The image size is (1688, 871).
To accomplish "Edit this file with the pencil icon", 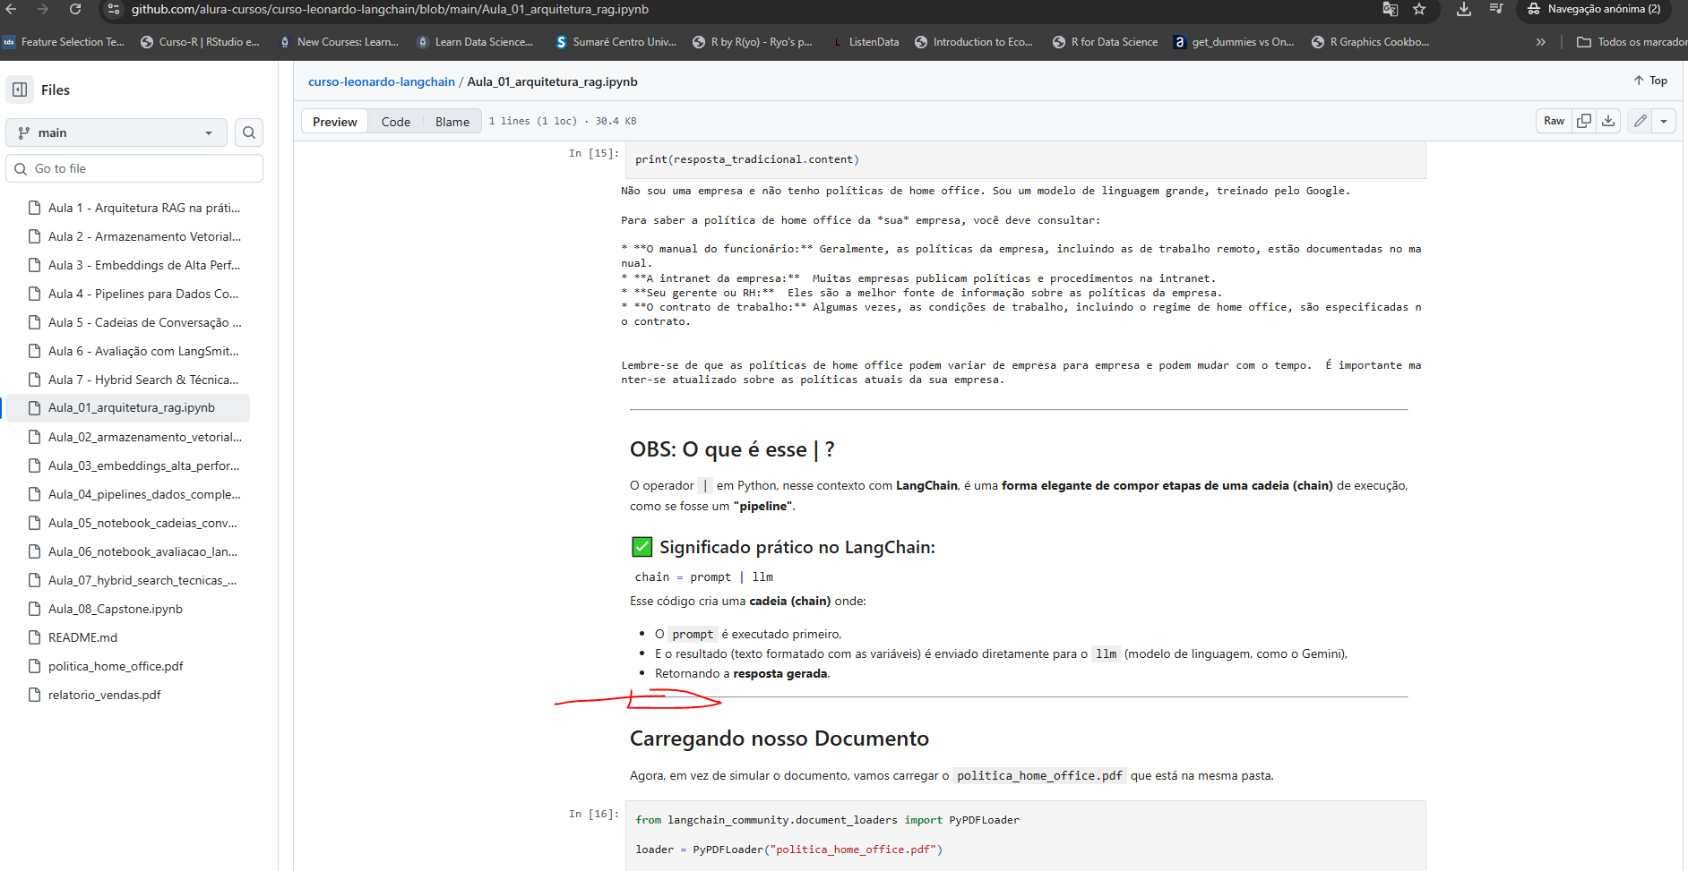I will 1640,121.
